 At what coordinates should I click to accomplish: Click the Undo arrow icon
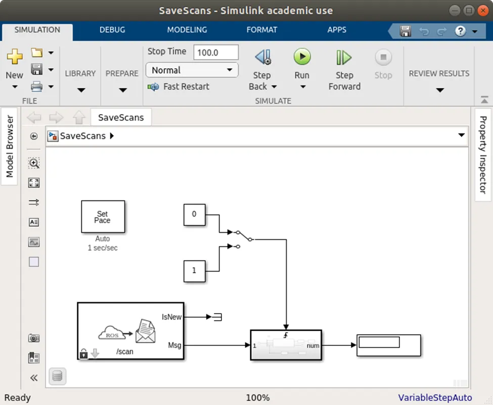pyautogui.click(x=424, y=31)
